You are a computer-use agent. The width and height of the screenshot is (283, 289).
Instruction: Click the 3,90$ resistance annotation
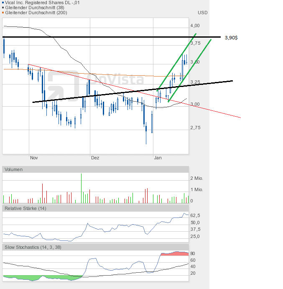point(230,38)
